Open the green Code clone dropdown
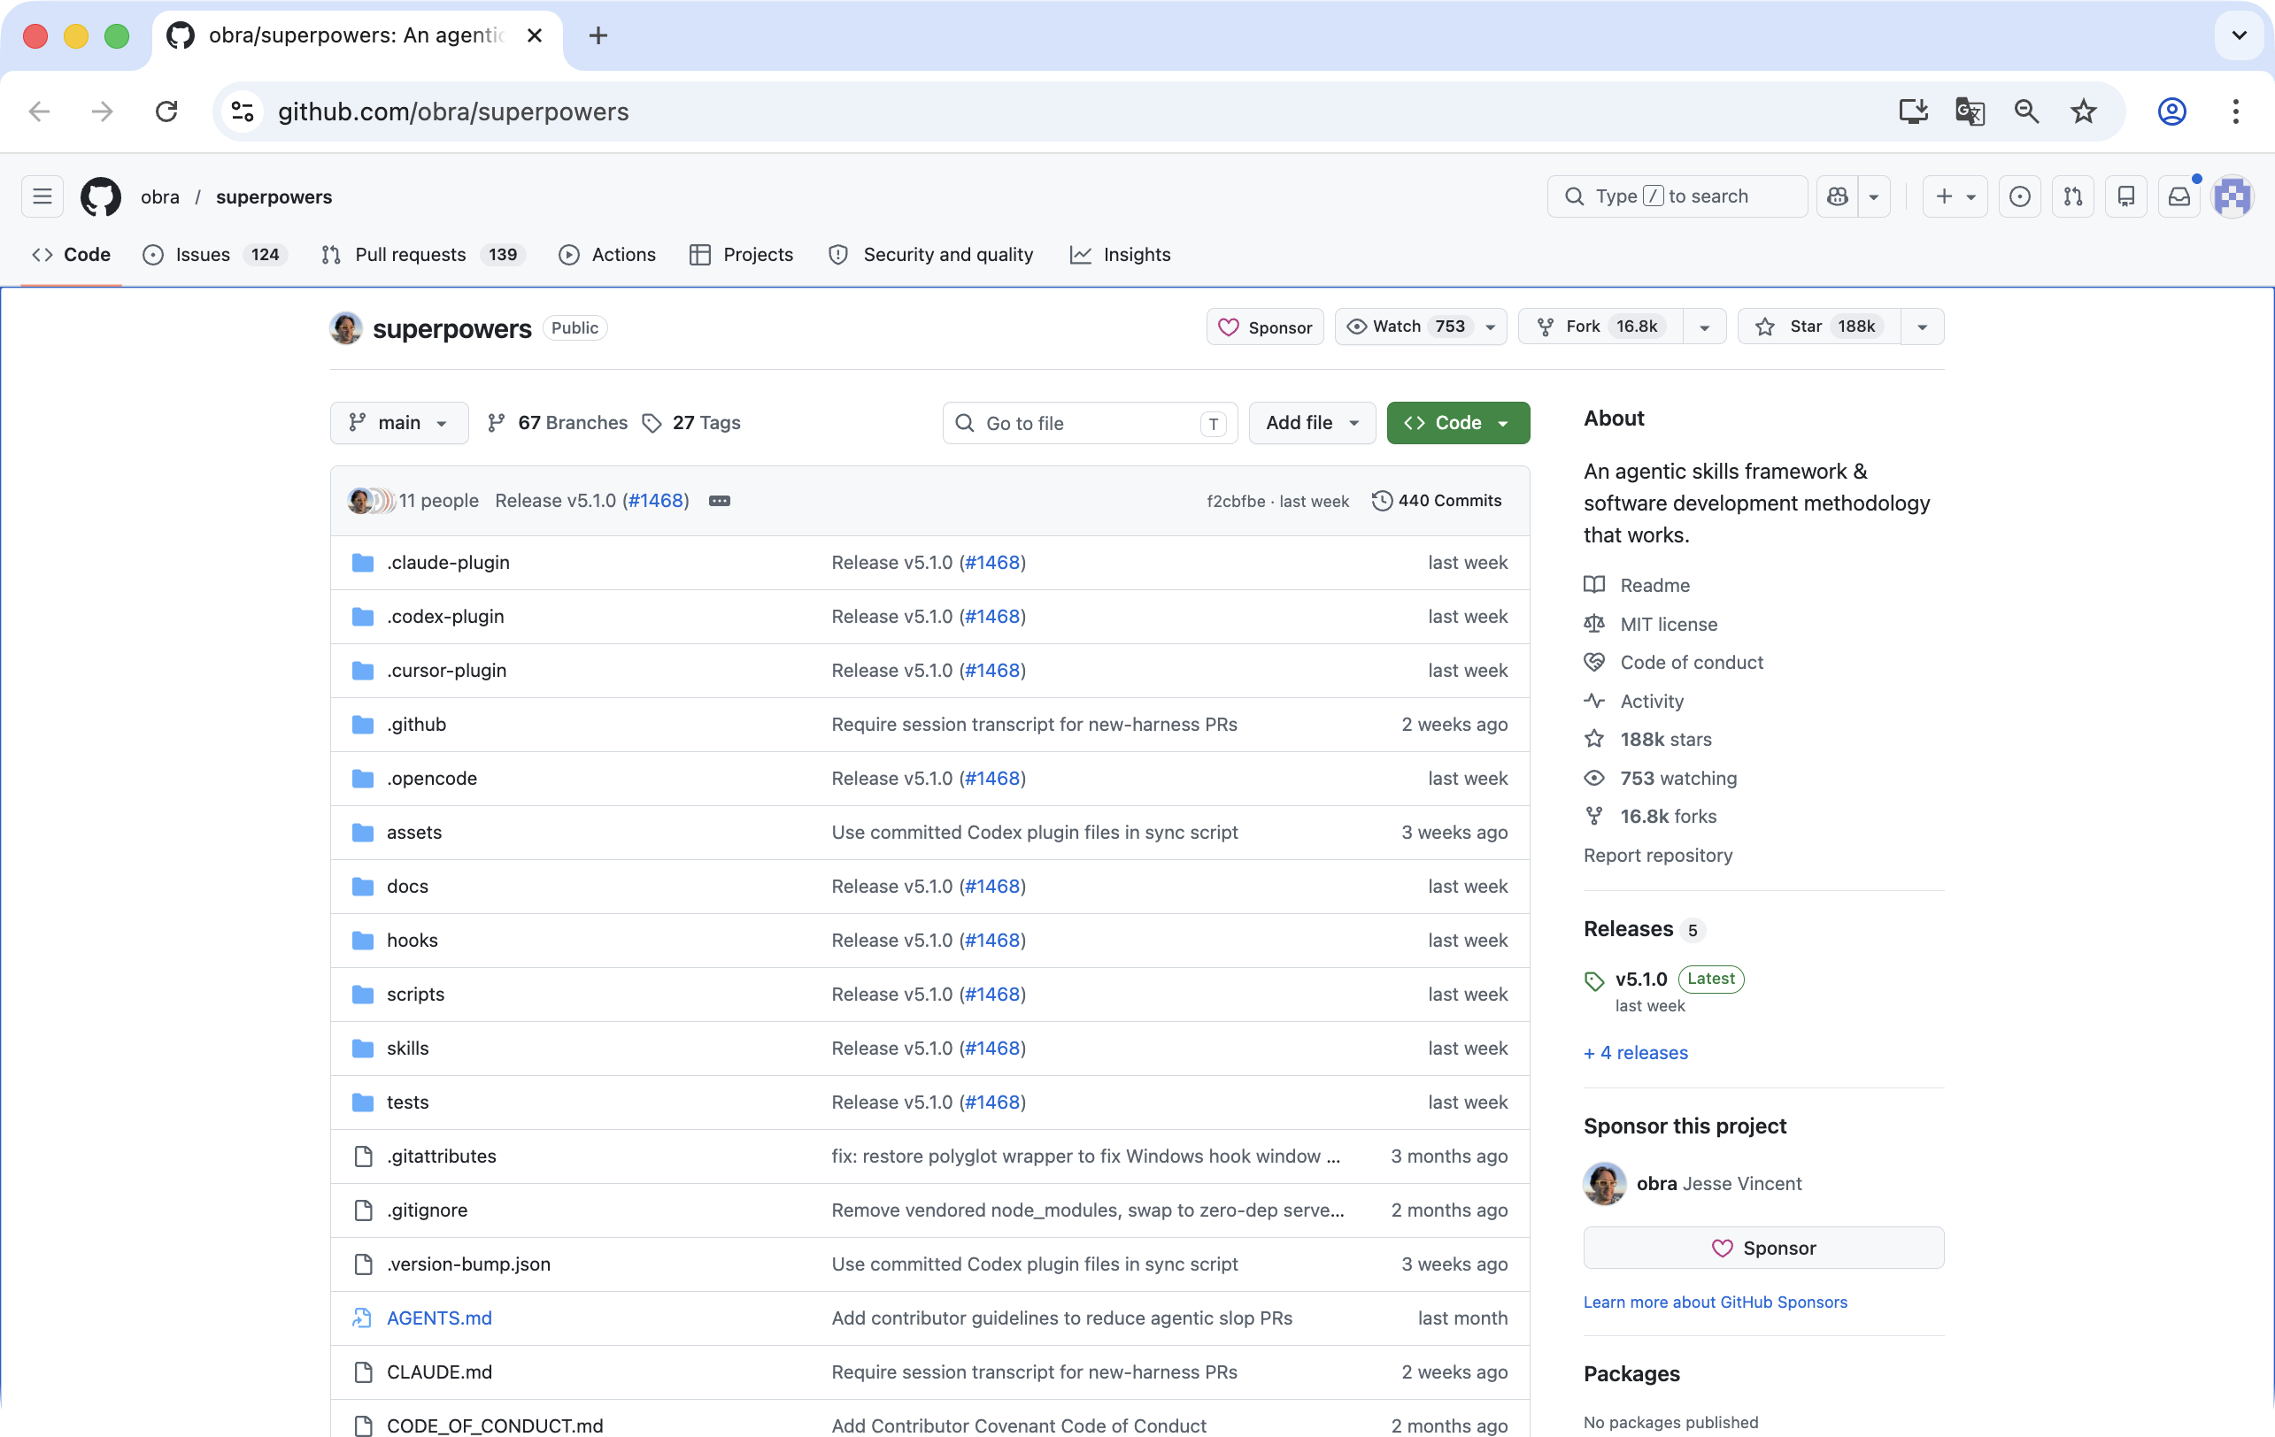The image size is (2275, 1437). click(1458, 423)
